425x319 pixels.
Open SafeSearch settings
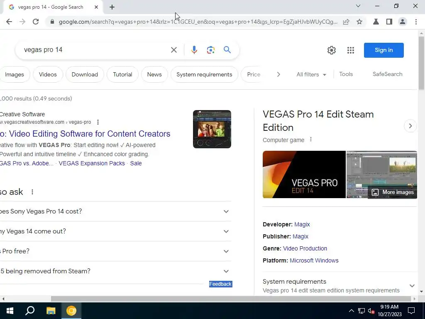[387, 74]
